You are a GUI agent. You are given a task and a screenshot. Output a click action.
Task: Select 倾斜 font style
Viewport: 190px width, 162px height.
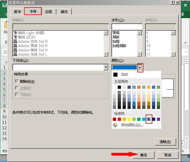pos(116,37)
